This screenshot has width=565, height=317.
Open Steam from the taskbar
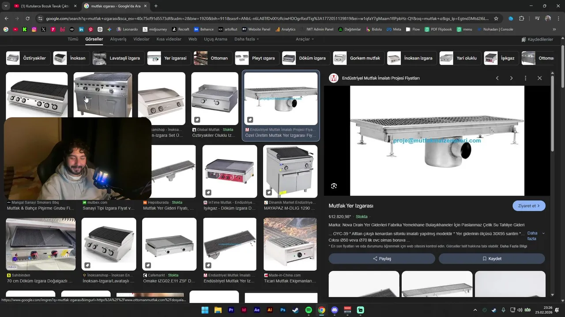click(x=296, y=310)
